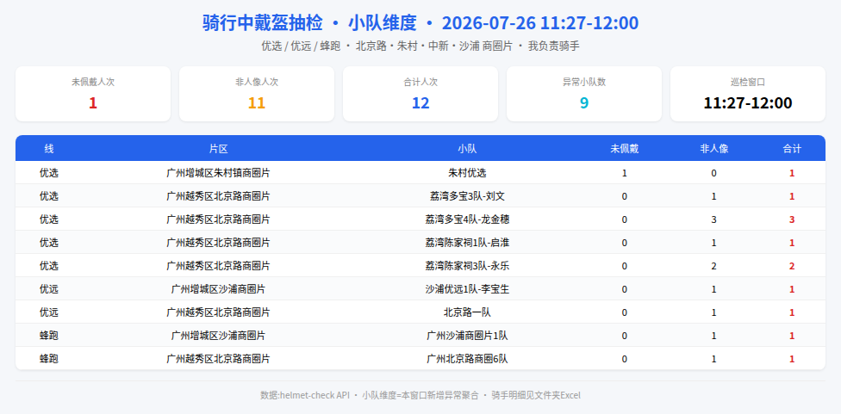
Task: Select the 未佩戴人次 card value 1
Action: [x=93, y=102]
